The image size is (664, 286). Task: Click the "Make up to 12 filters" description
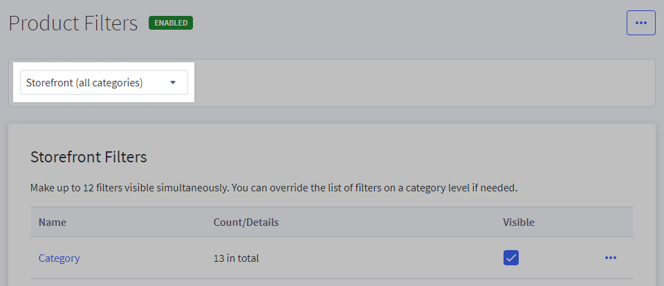[x=104, y=187]
